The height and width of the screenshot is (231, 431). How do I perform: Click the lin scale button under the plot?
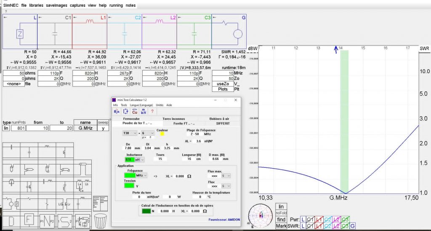click(x=281, y=207)
